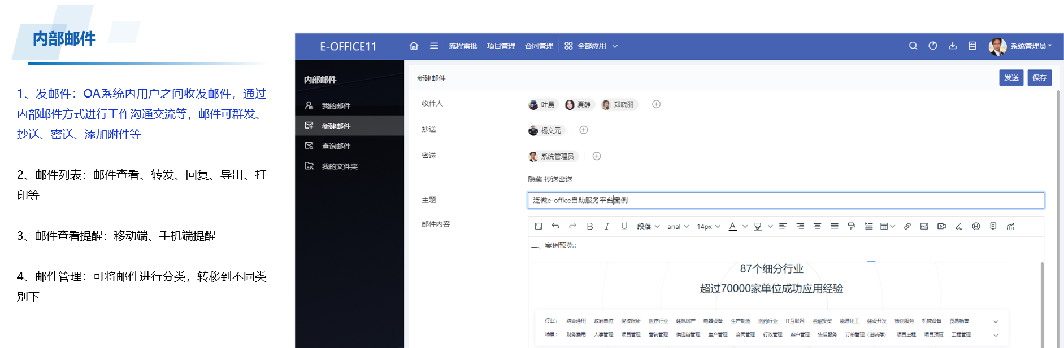1064x348 pixels.
Task: Open 合同管理 menu
Action: (x=539, y=46)
